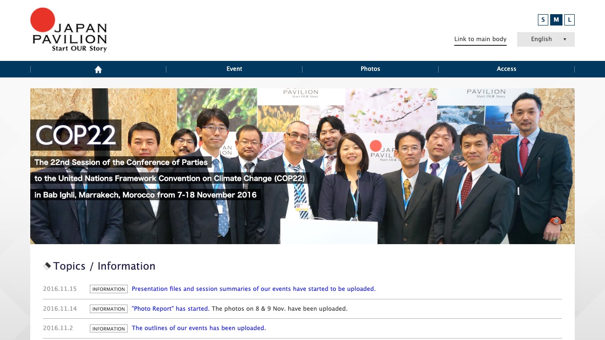Select small font size S

point(543,20)
